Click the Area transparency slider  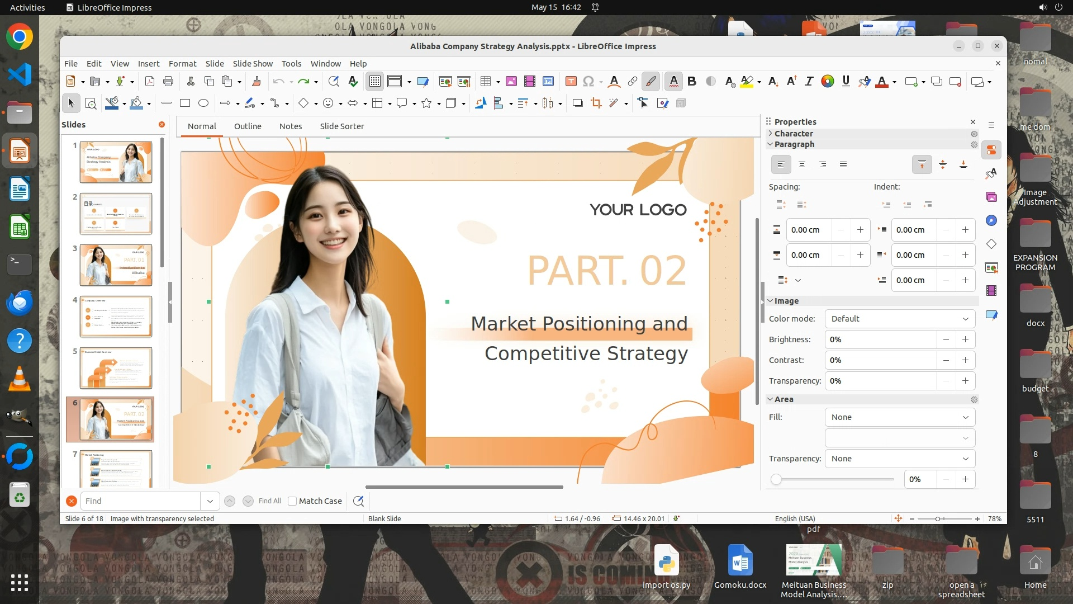(x=833, y=479)
